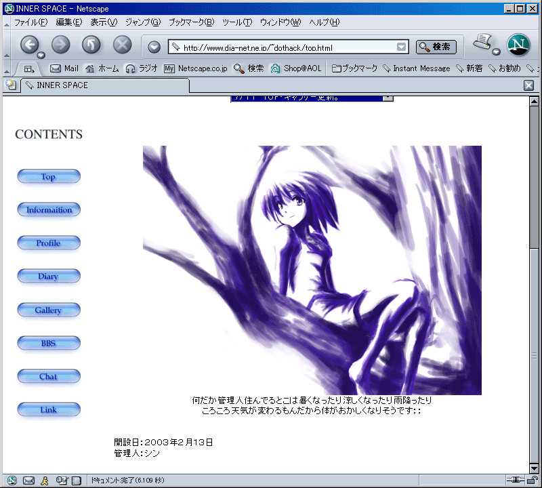Click the お勧め bookmark
This screenshot has height=488, width=542.
504,68
